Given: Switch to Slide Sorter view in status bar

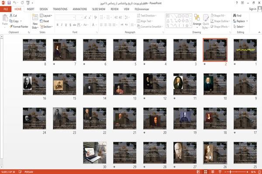Looking at the screenshot, I should click(x=205, y=172).
